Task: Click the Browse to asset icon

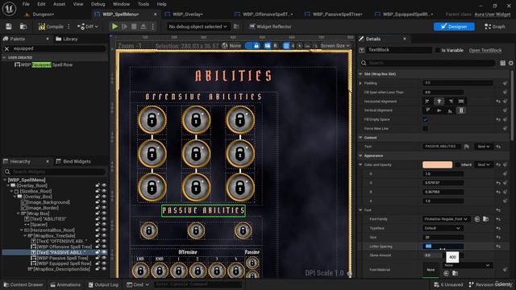Action: click(x=23, y=27)
